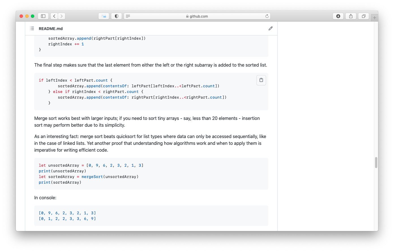Click 'if leftIndex < leftPart.count' line
The height and width of the screenshot is (252, 394).
(x=76, y=80)
